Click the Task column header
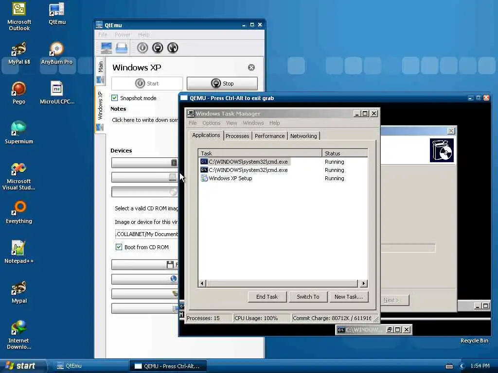This screenshot has height=373, width=498. [260, 153]
